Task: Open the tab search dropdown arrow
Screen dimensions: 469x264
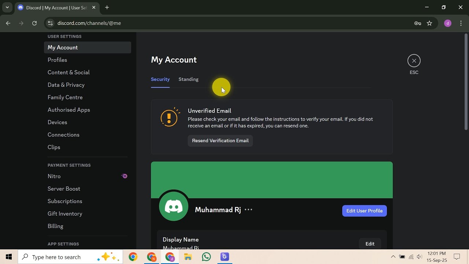Action: click(x=7, y=7)
